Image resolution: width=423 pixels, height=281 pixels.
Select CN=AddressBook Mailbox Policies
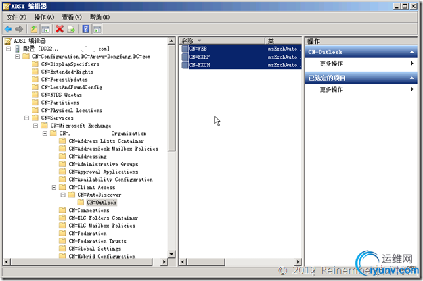pyautogui.click(x=114, y=149)
